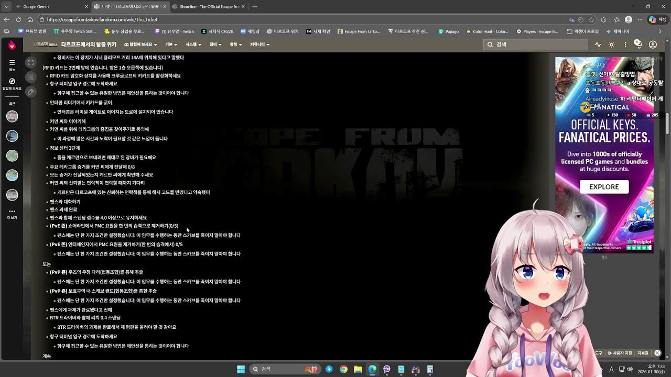Close the bottom toolbar with X icon
Image resolution: width=671 pixels, height=377 pixels.
tap(657, 353)
